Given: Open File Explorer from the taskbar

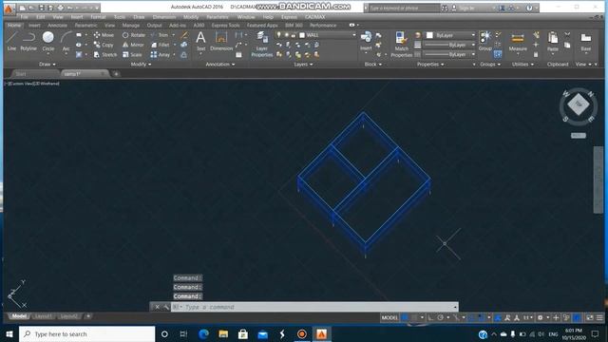Looking at the screenshot, I should 223,333.
